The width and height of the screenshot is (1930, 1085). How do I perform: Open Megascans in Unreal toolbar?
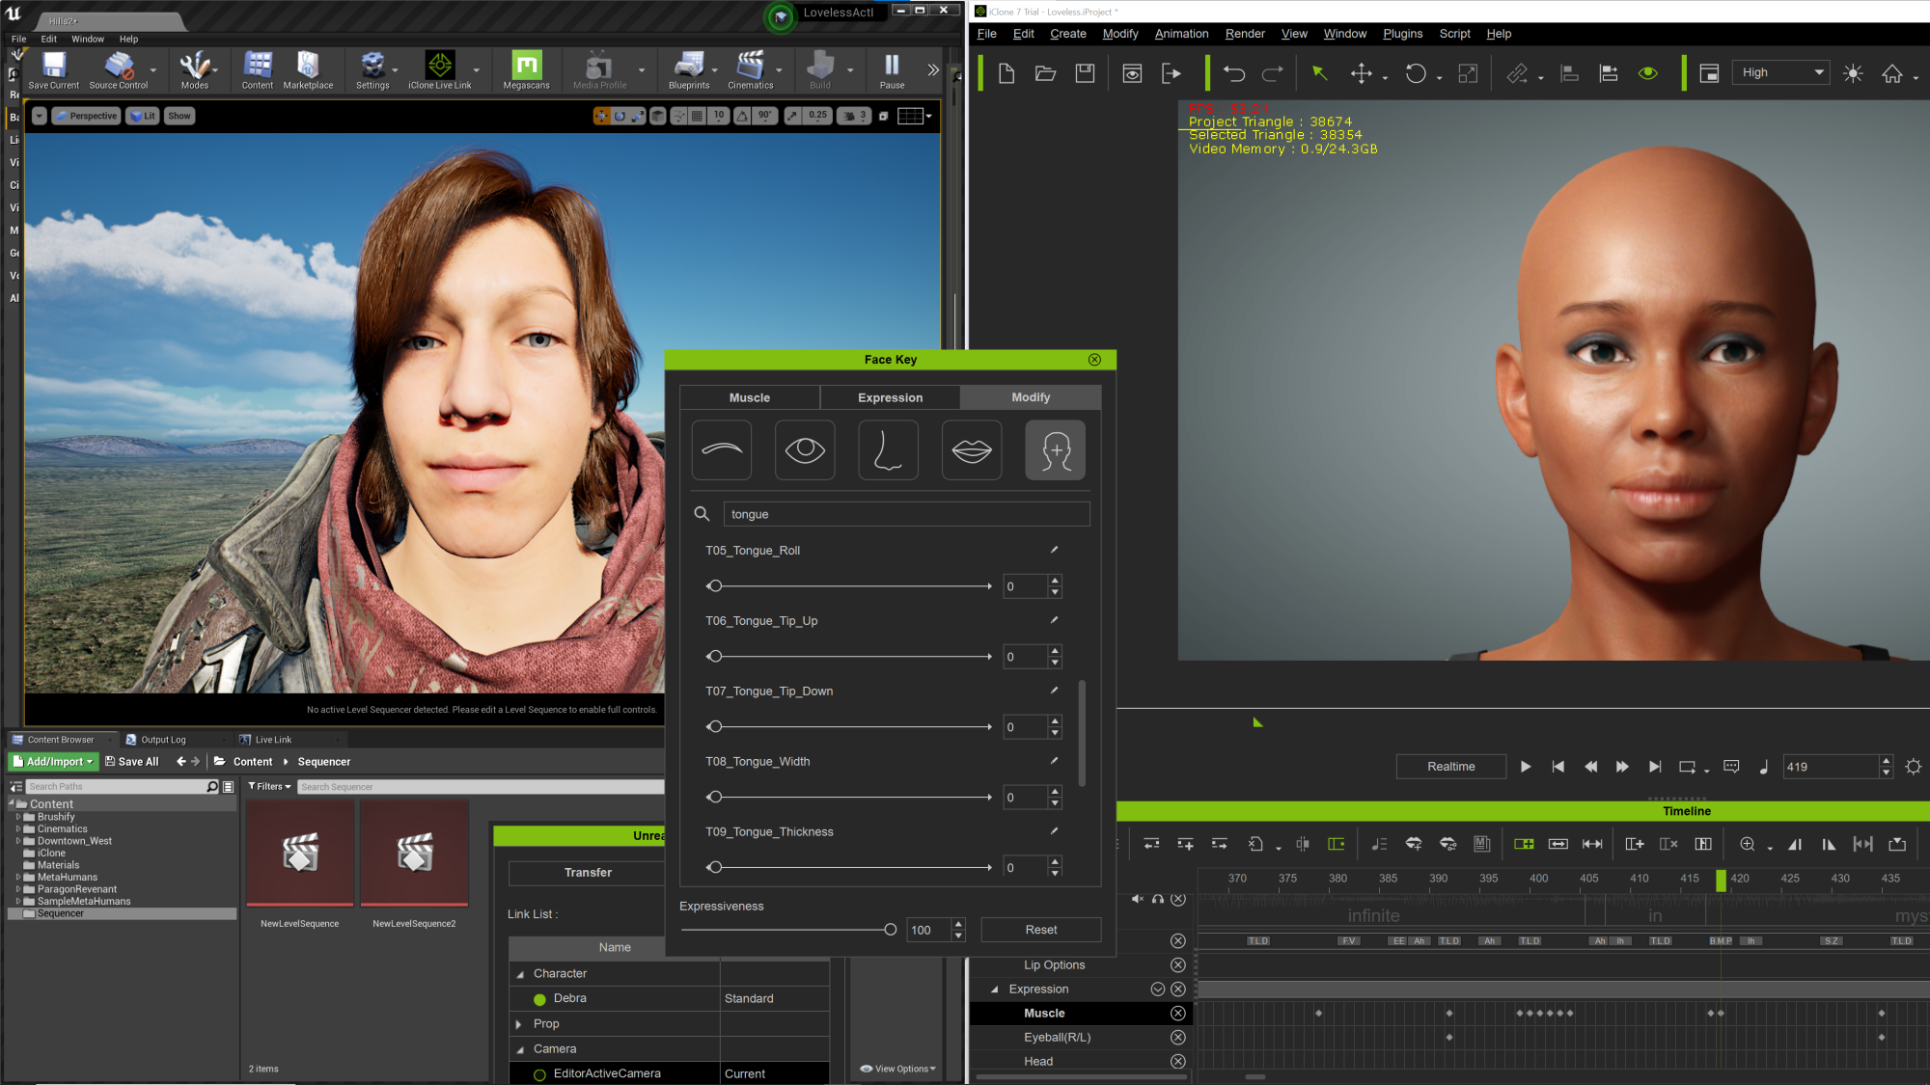point(526,70)
